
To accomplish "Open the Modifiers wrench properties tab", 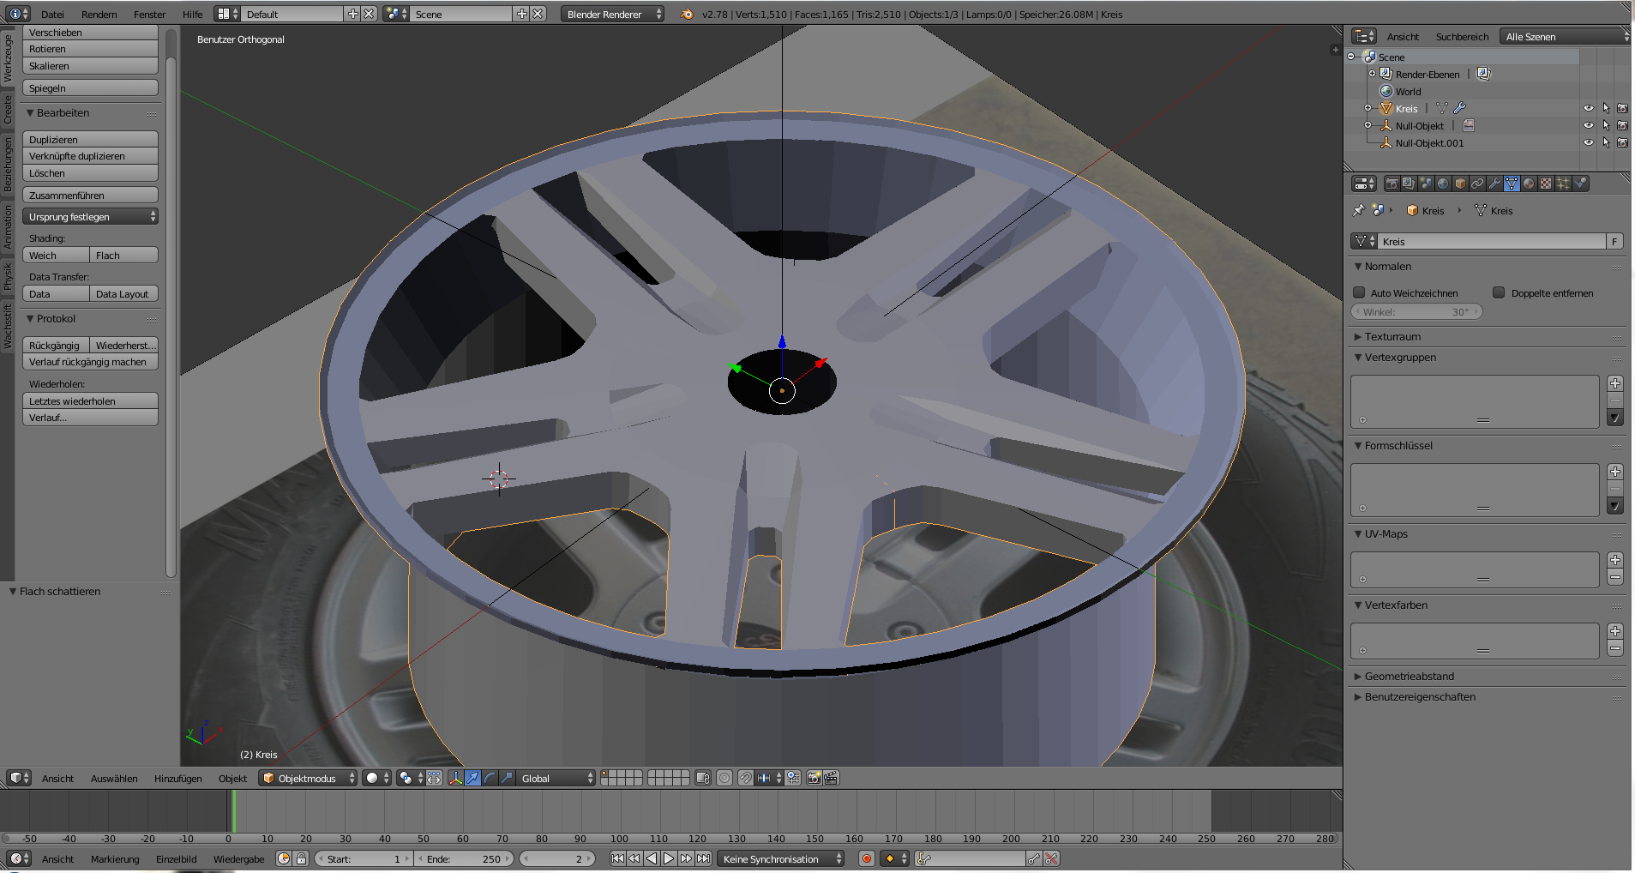I will (1494, 184).
